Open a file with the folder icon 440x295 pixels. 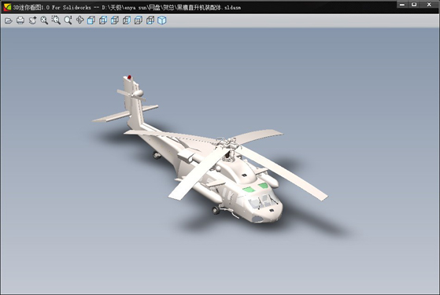point(9,20)
